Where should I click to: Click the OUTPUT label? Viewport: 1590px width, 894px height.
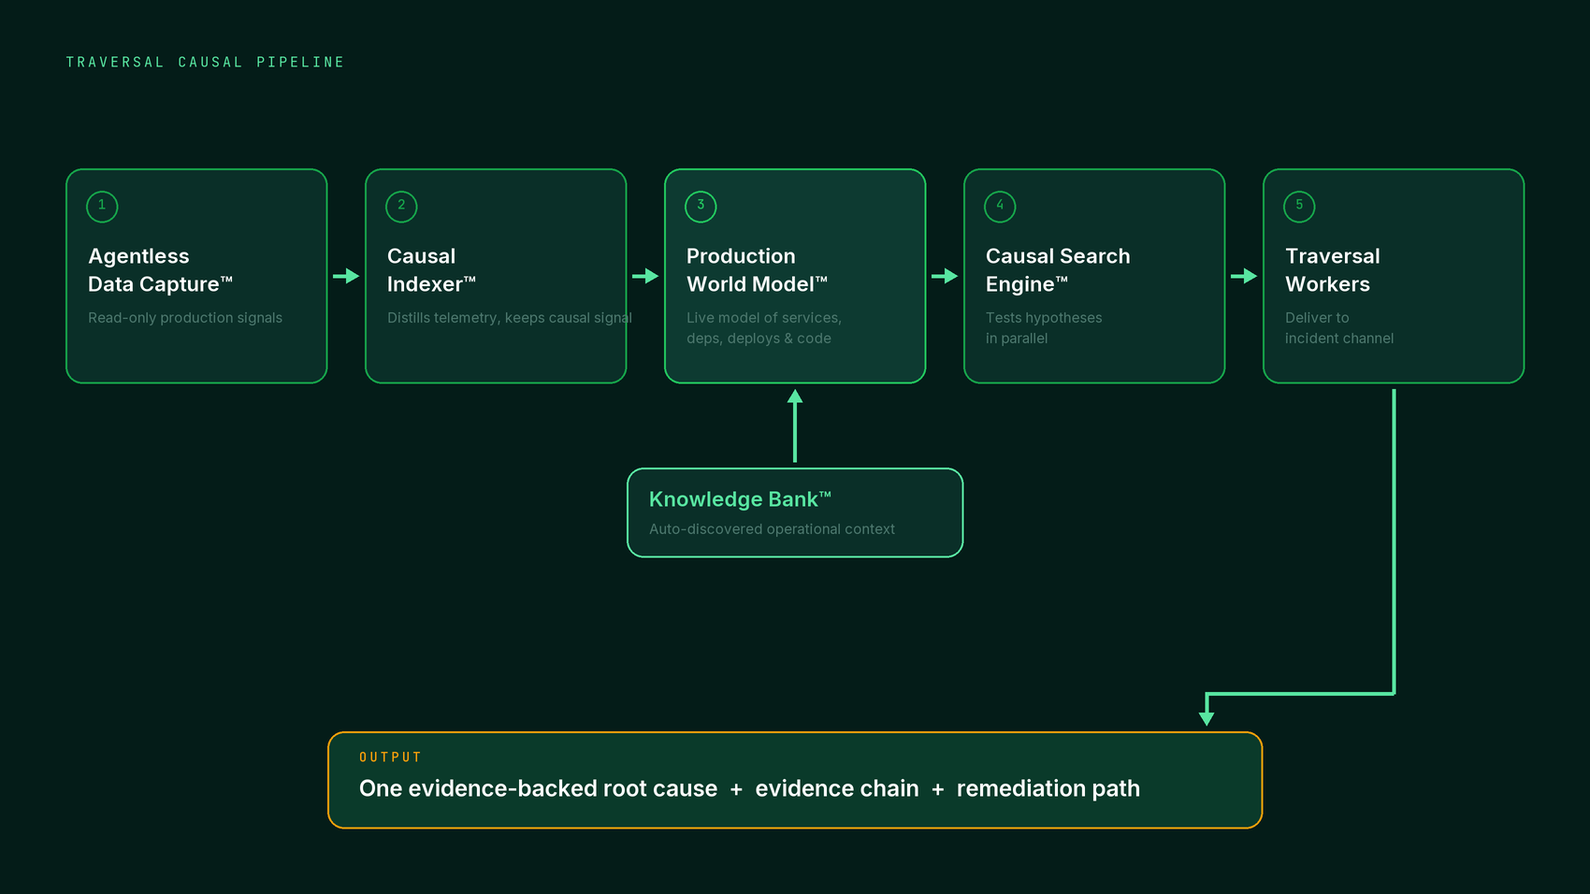coord(390,757)
